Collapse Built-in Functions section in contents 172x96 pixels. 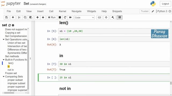[3, 60]
